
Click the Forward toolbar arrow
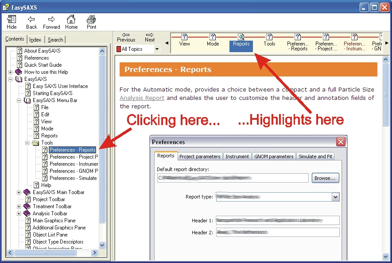tap(51, 22)
